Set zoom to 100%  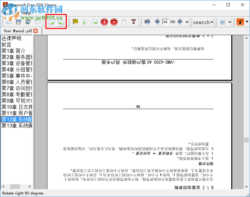pos(75,22)
